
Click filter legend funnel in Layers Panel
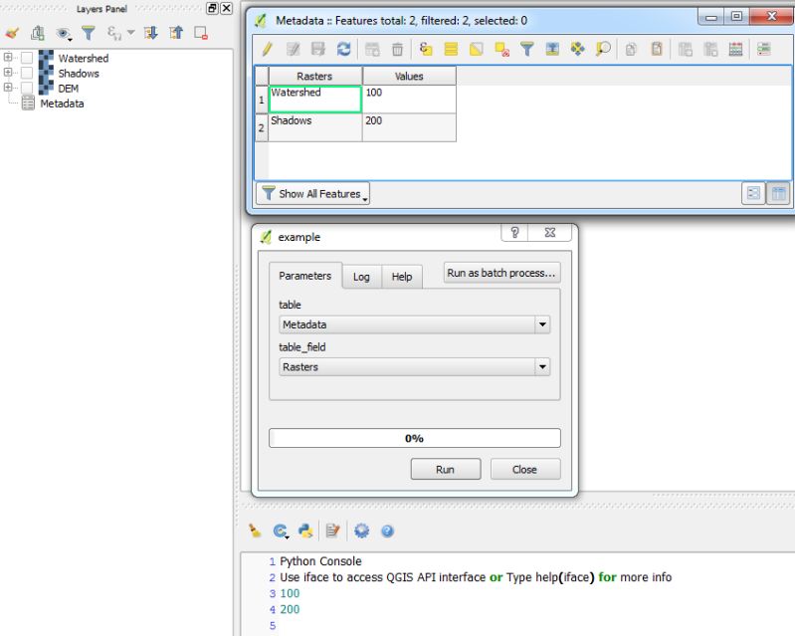(89, 34)
